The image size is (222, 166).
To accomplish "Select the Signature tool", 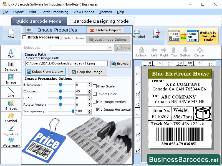I will pyautogui.click(x=11, y=131).
